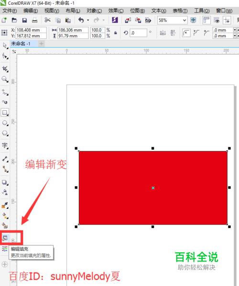Select the Artistic Media tool
The height and width of the screenshot is (286, 239).
[5, 102]
